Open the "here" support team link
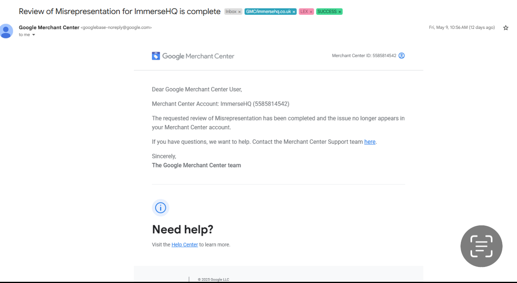This screenshot has height=283, width=517. click(x=370, y=142)
